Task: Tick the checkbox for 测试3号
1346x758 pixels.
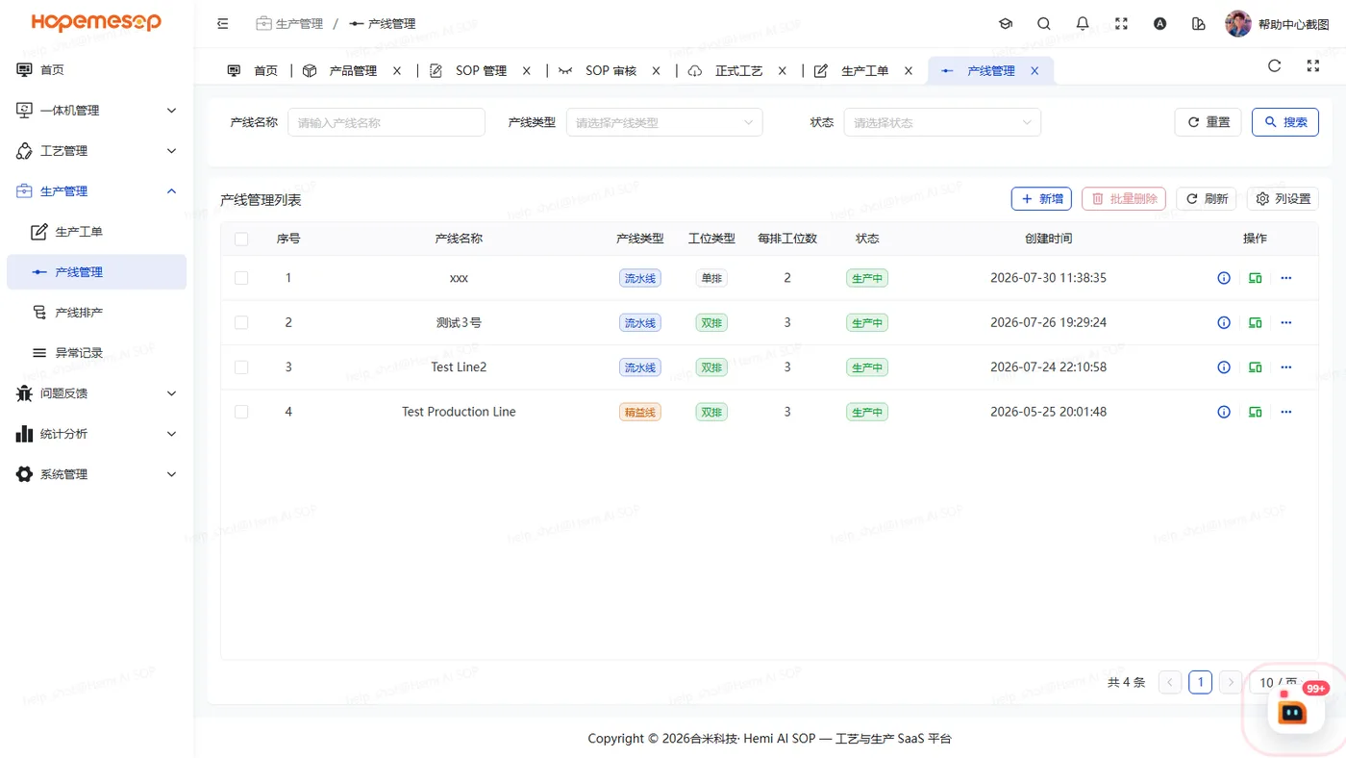Action: pos(241,322)
